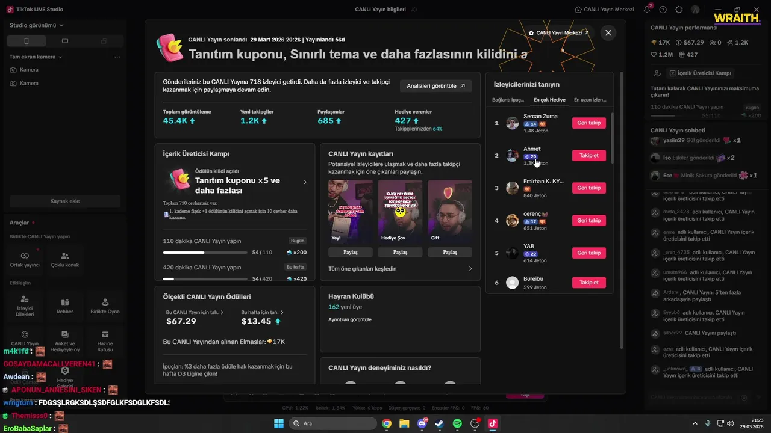
Task: Open the Yayl clip thumbnail
Action: (x=351, y=210)
